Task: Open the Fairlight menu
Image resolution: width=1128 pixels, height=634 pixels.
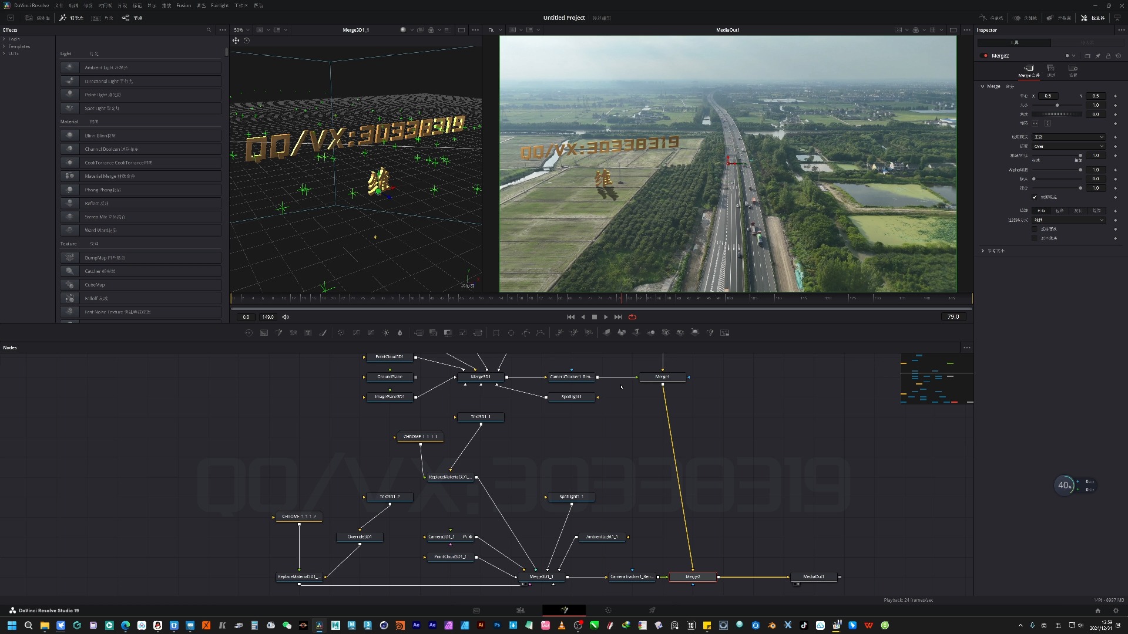Action: (x=219, y=5)
